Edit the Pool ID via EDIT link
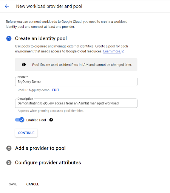 56,90
